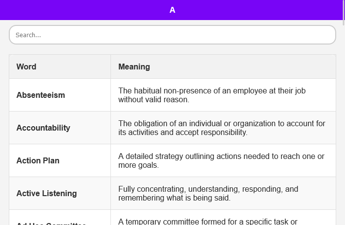Click the Absenteeism term
This screenshot has width=345, height=225.
point(41,95)
